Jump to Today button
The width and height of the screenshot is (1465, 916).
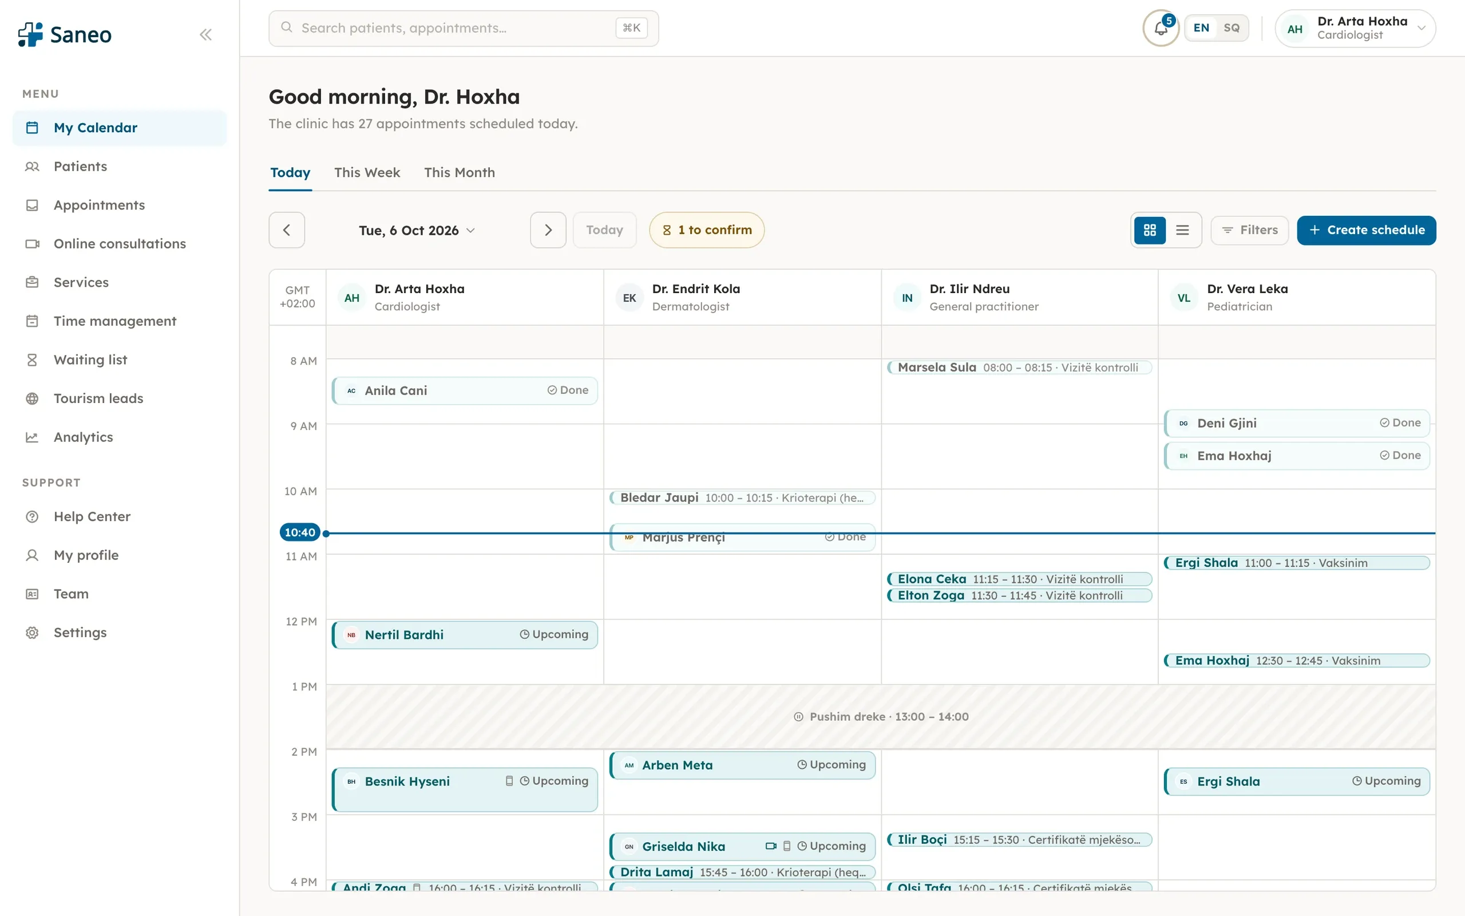[604, 230]
